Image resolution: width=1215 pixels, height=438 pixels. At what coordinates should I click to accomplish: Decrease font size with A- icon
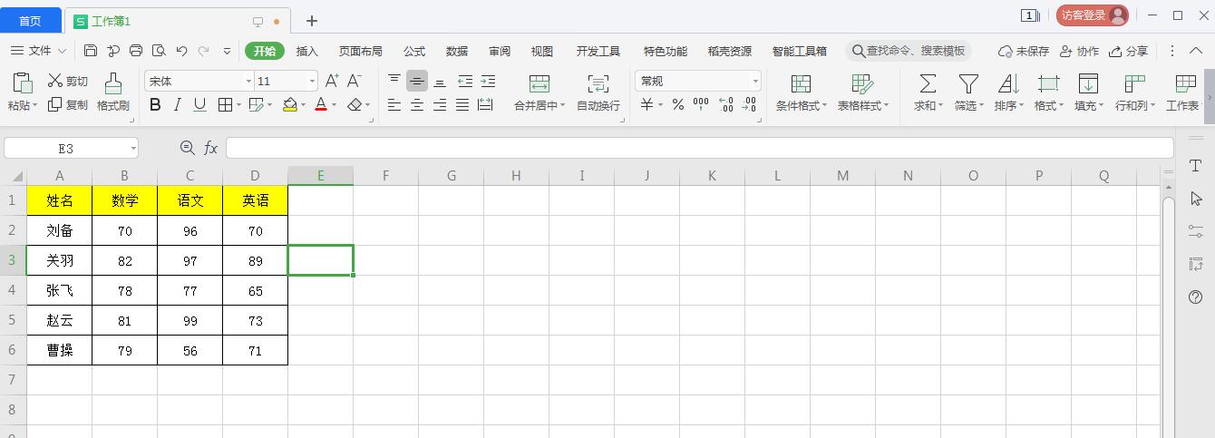[x=355, y=81]
